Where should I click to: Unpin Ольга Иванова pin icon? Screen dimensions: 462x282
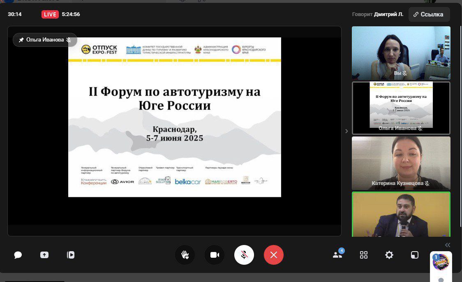tap(21, 40)
